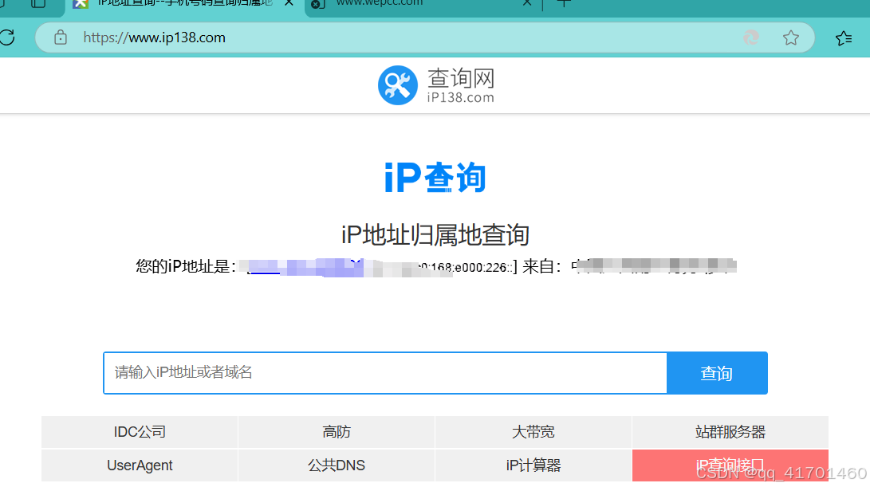The image size is (870, 487).
Task: Click the favicon on the www.wepcc.com tab
Action: (x=317, y=4)
